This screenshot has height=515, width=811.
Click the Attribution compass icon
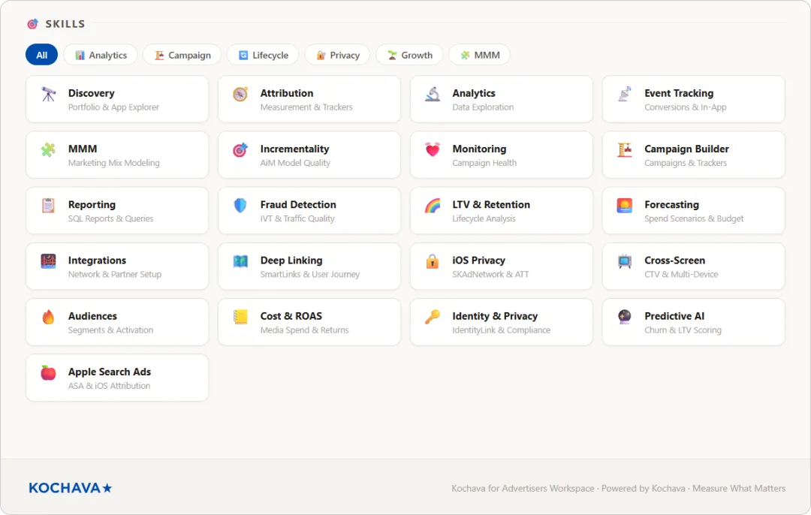pos(240,94)
